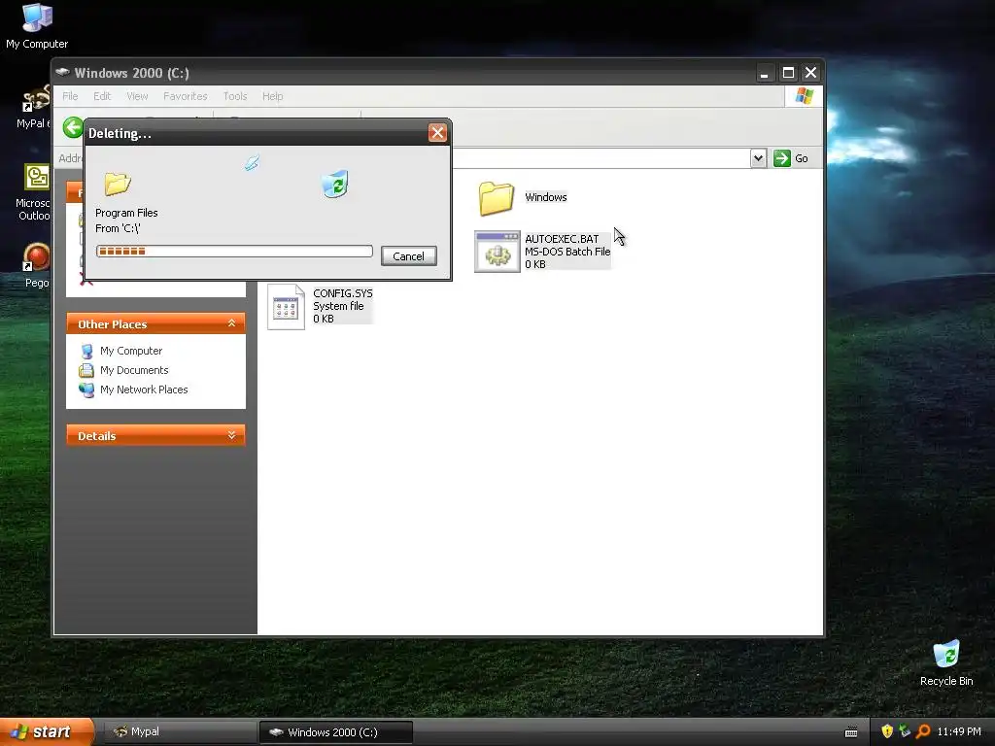Open My Network Places link
Viewport: 995px width, 746px height.
pyautogui.click(x=144, y=390)
